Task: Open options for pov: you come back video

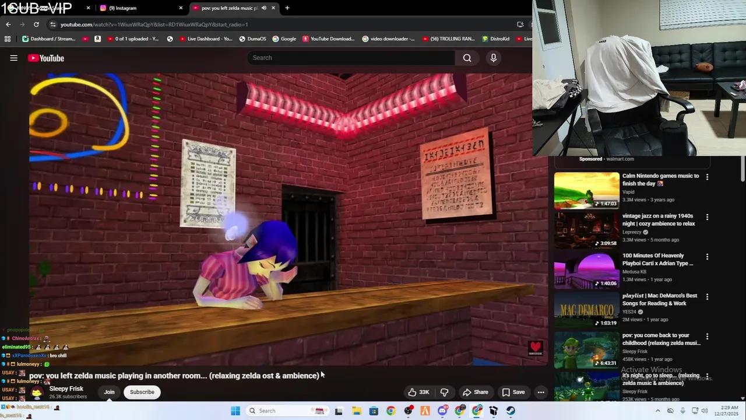Action: [x=707, y=337]
